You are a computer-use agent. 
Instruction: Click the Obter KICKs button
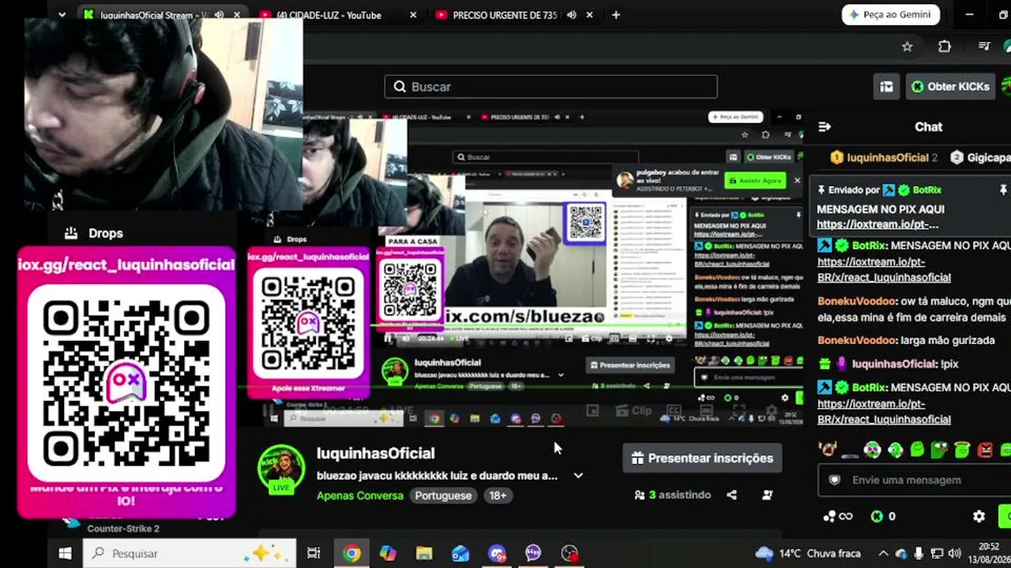pyautogui.click(x=950, y=87)
